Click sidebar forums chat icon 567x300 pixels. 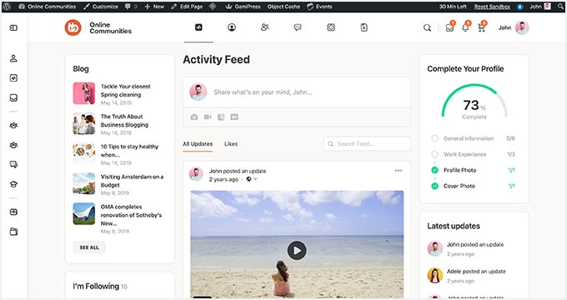click(x=13, y=164)
